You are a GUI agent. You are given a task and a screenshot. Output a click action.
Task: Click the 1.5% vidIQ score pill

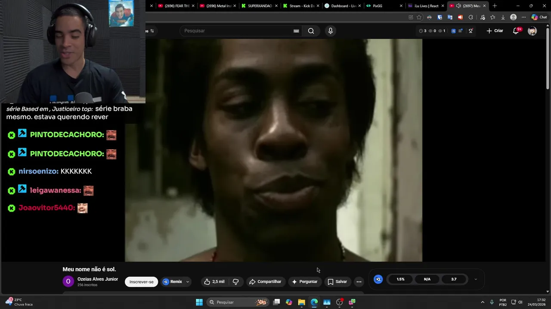(400, 279)
